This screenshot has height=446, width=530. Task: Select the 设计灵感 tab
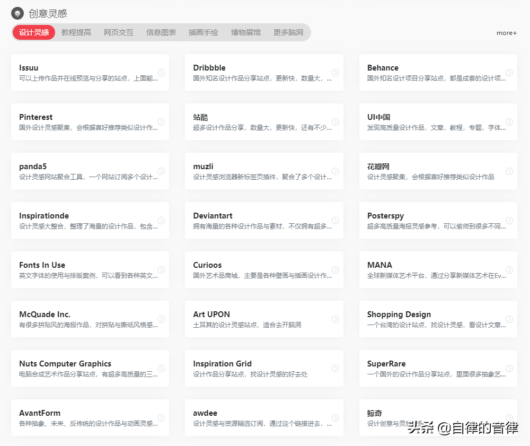point(34,32)
